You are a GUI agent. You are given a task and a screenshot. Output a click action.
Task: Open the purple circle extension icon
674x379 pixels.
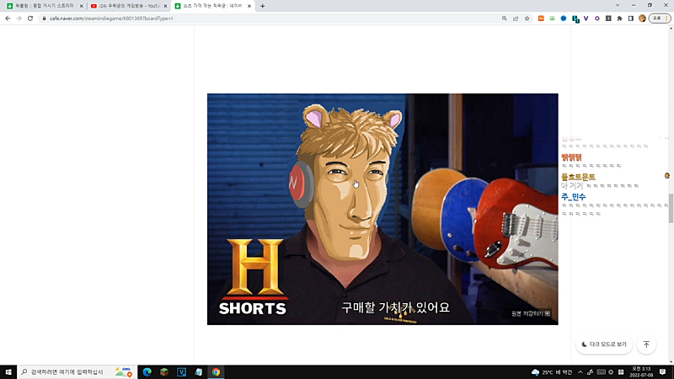[597, 19]
